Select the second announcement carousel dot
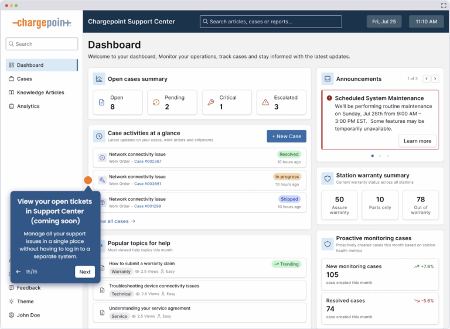The image size is (450, 329). (380, 156)
